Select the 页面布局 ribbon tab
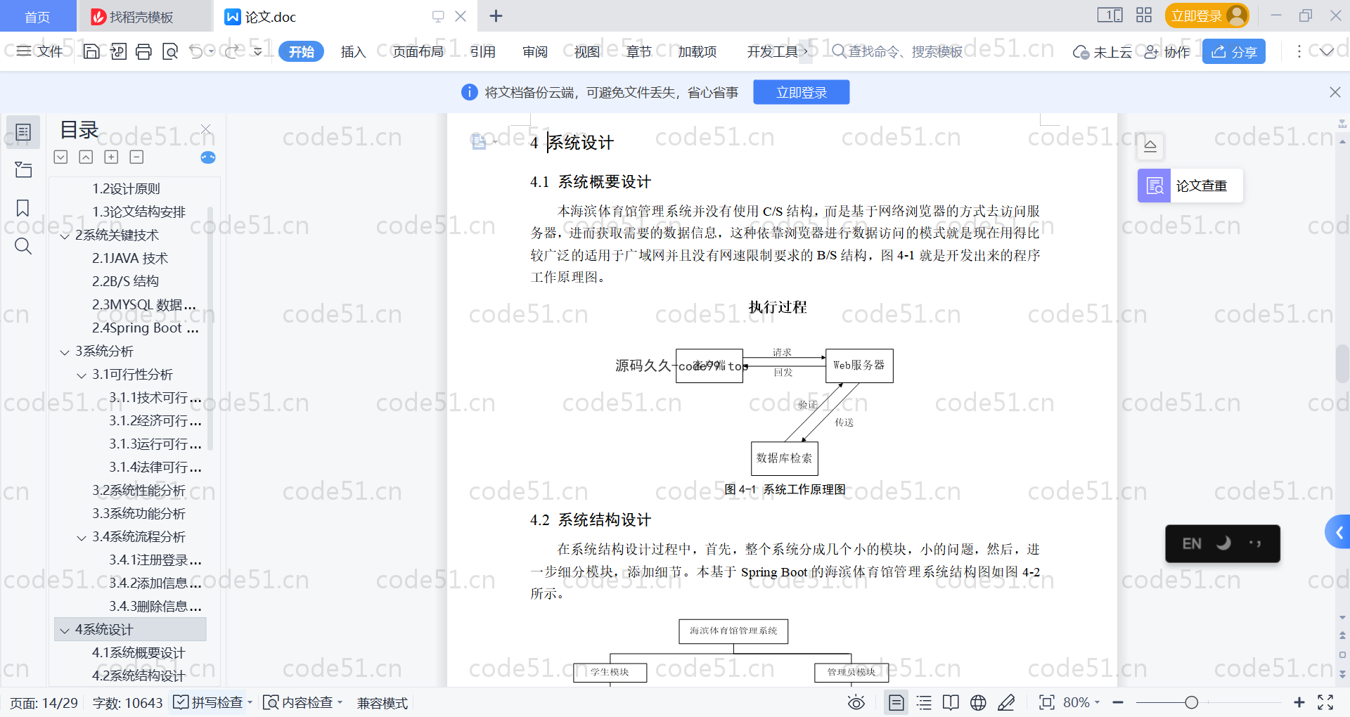This screenshot has width=1350, height=717. (x=418, y=51)
